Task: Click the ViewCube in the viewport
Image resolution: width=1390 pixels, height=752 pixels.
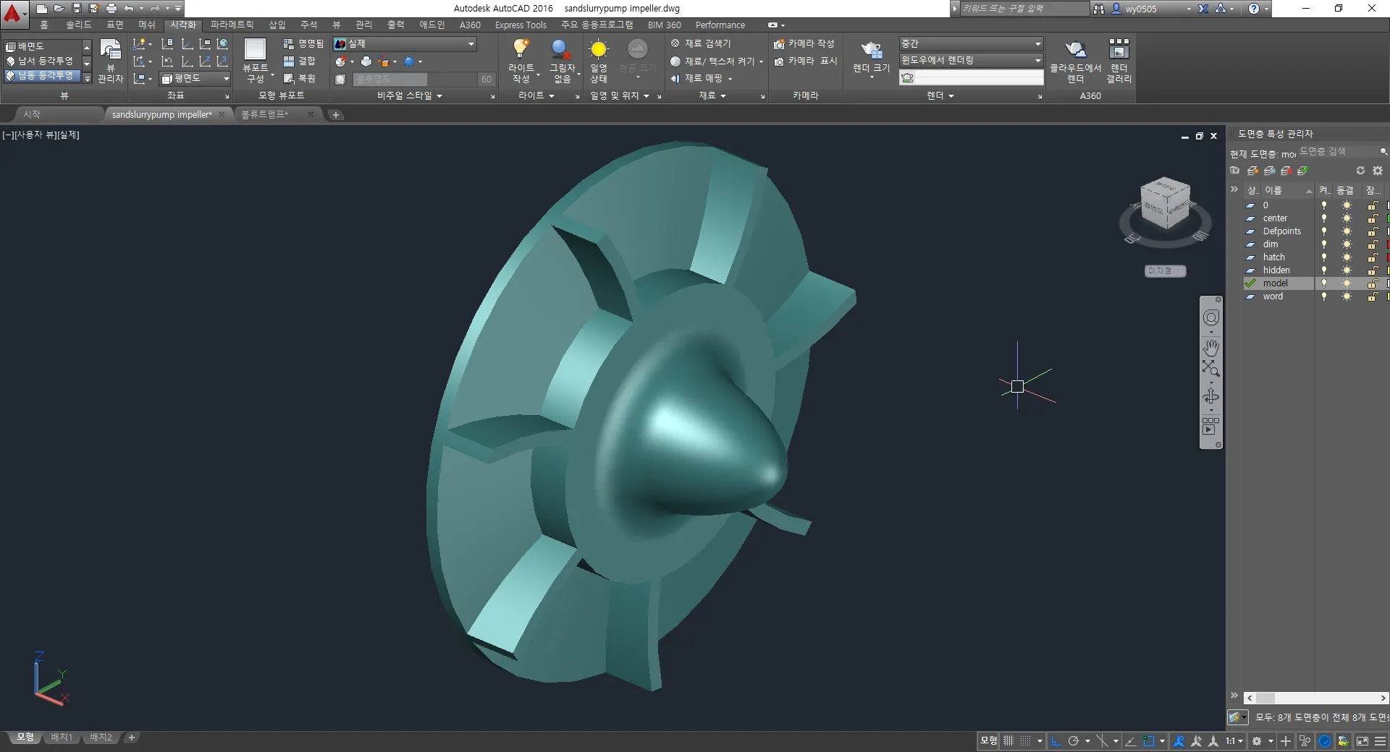Action: pos(1165,204)
